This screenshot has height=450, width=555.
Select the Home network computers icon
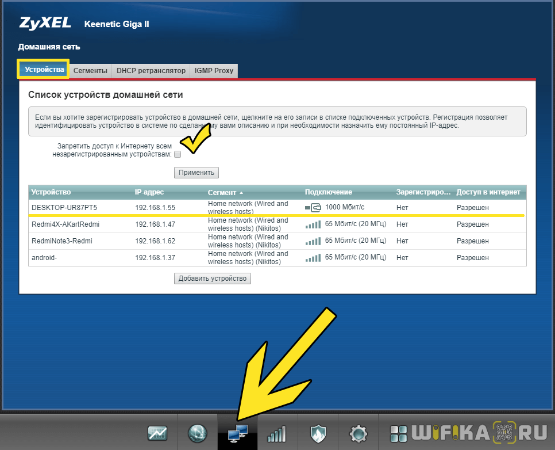coord(237,433)
